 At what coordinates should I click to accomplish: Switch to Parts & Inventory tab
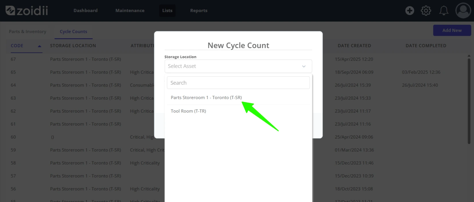[27, 32]
